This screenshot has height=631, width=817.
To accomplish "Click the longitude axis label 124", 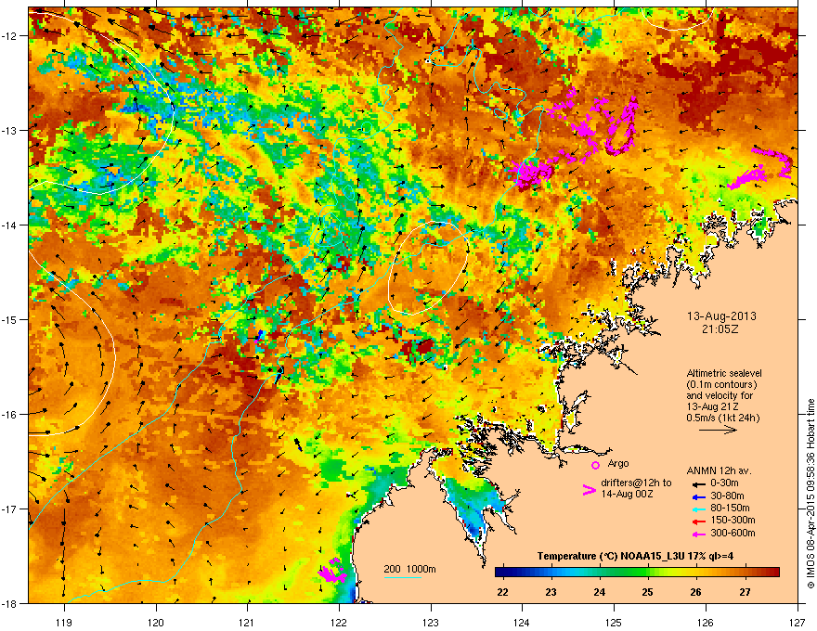I will point(522,622).
